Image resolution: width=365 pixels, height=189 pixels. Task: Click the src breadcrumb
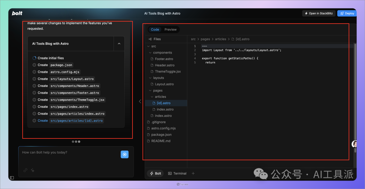pos(193,39)
